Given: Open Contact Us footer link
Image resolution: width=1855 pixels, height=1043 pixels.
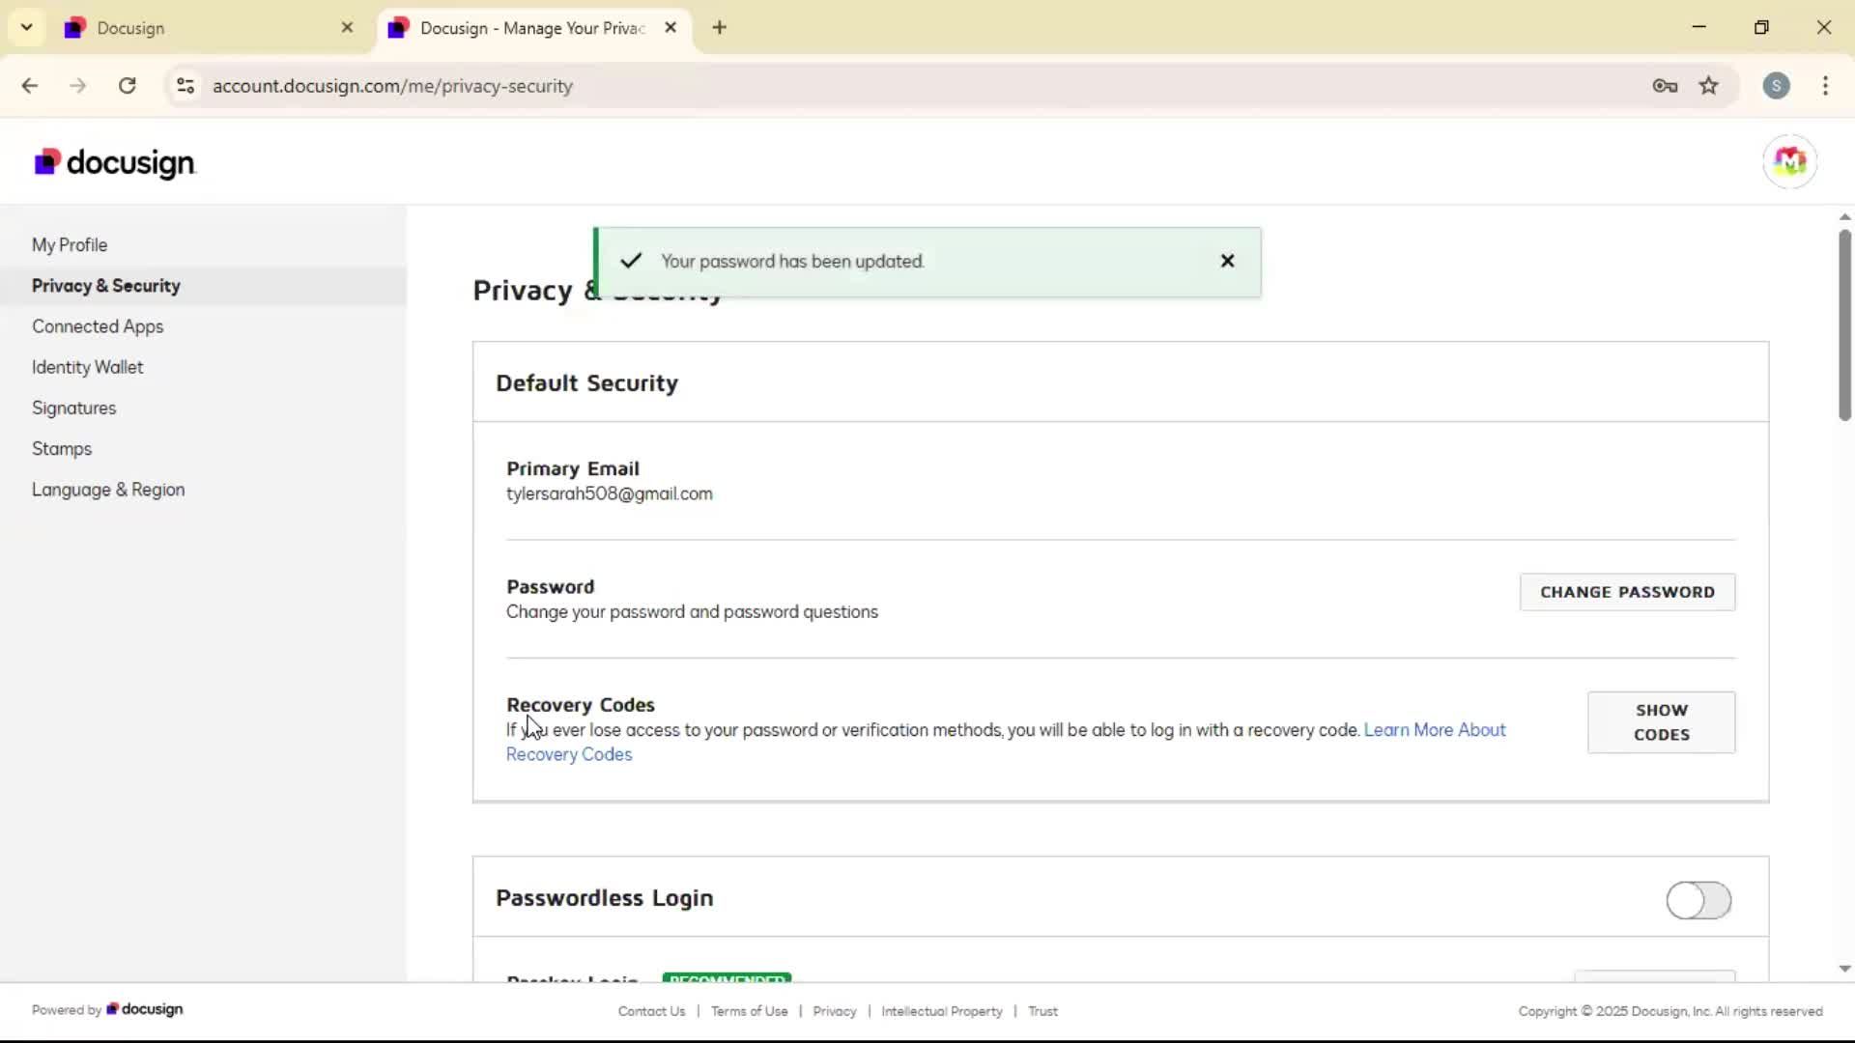Looking at the screenshot, I should pos(651,1011).
